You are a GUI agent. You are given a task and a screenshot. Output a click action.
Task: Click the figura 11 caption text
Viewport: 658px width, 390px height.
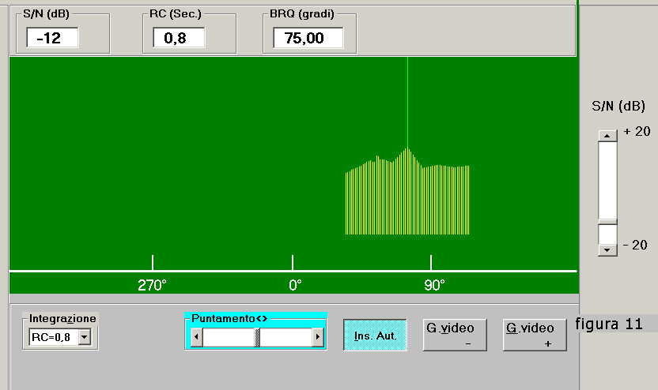[608, 324]
